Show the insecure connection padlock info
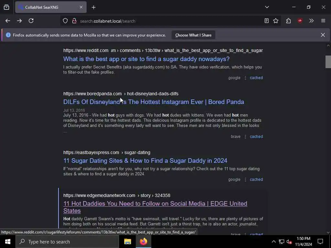This screenshot has width=331, height=248. (74, 21)
